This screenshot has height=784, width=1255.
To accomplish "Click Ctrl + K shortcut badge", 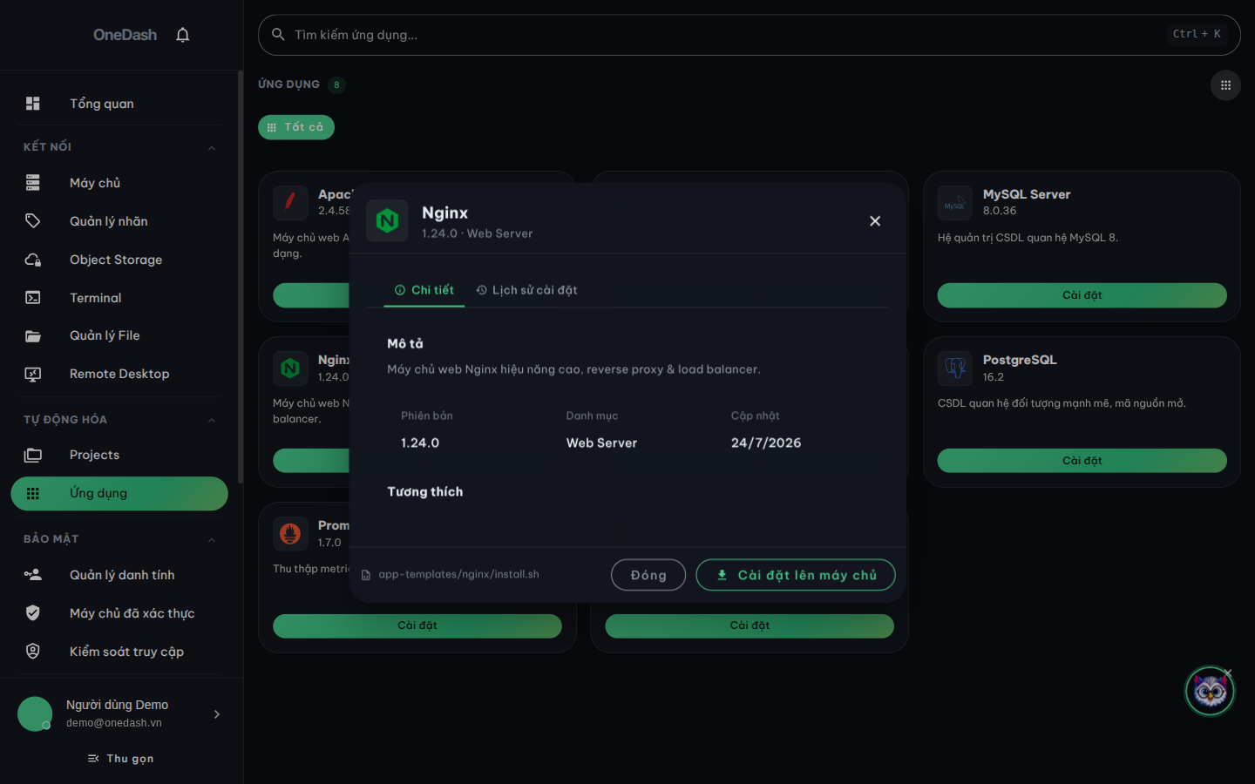I will pos(1197,34).
